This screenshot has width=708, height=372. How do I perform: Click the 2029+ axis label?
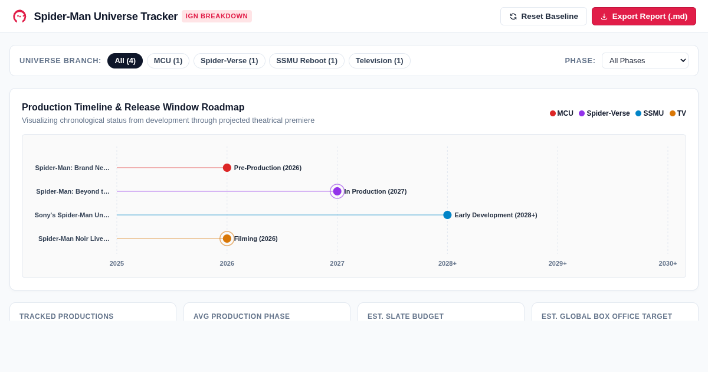pos(558,263)
